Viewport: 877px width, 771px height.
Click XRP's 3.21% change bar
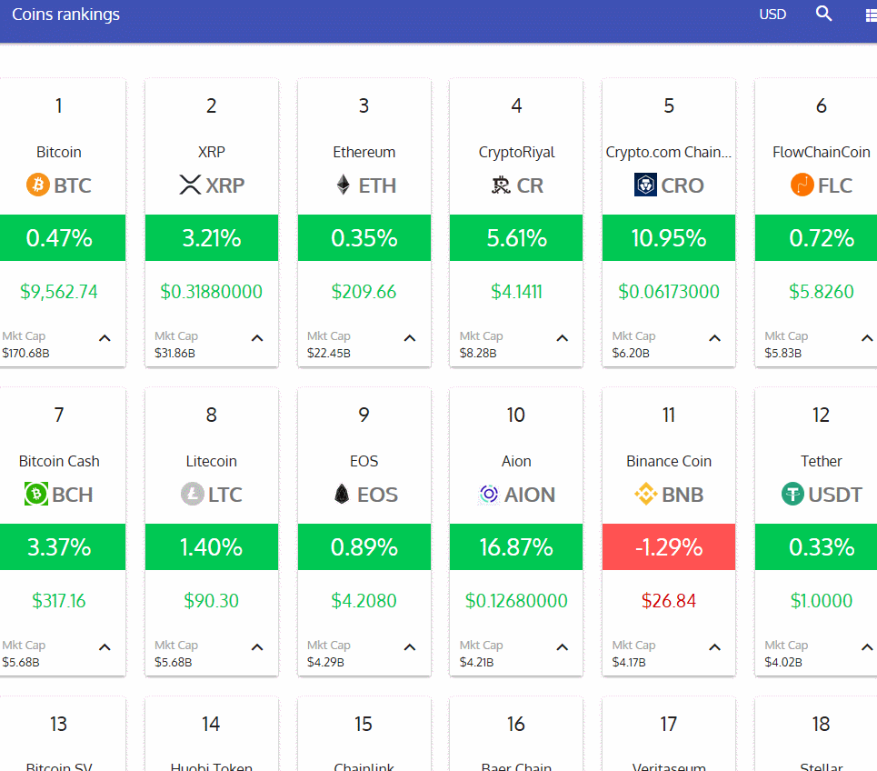212,238
